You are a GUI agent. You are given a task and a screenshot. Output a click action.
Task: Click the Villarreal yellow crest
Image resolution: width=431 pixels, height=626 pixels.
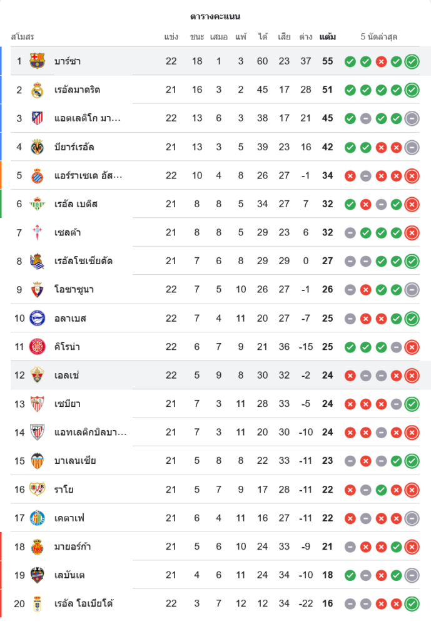(38, 147)
